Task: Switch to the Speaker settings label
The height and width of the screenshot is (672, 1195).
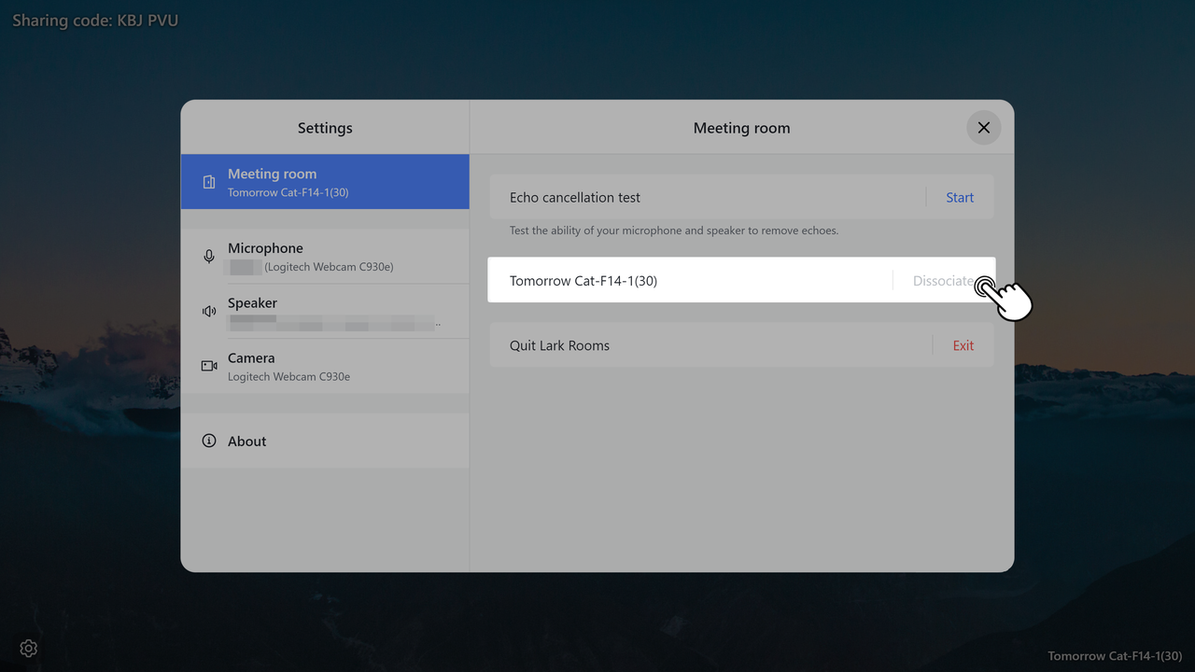Action: 252,303
